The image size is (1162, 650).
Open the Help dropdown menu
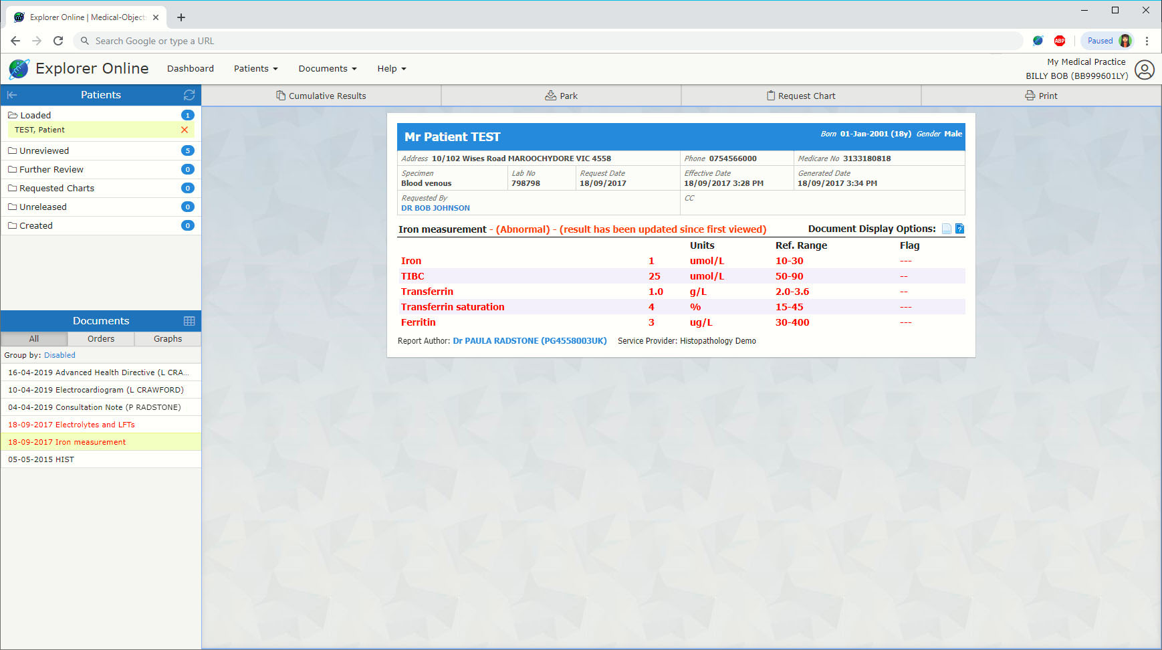(391, 69)
